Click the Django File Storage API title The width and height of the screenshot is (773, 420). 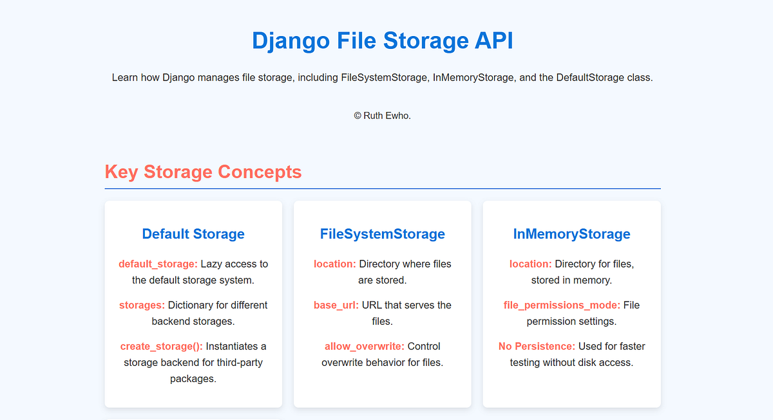(x=383, y=41)
